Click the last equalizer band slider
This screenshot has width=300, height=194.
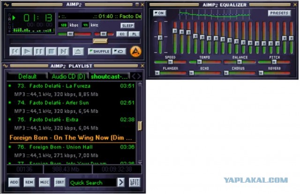(291, 38)
